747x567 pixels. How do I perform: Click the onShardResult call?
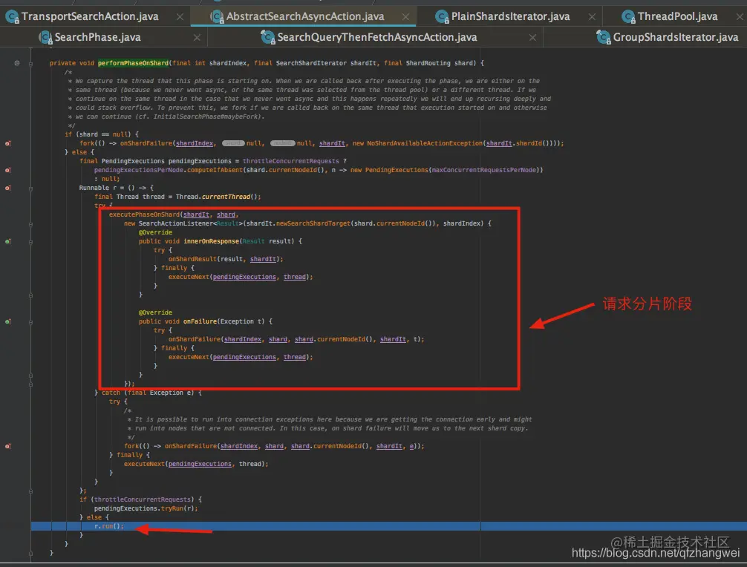pyautogui.click(x=192, y=259)
